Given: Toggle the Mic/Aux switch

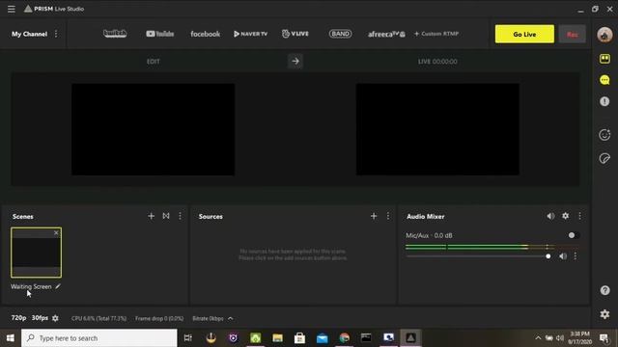Looking at the screenshot, I should pos(574,235).
